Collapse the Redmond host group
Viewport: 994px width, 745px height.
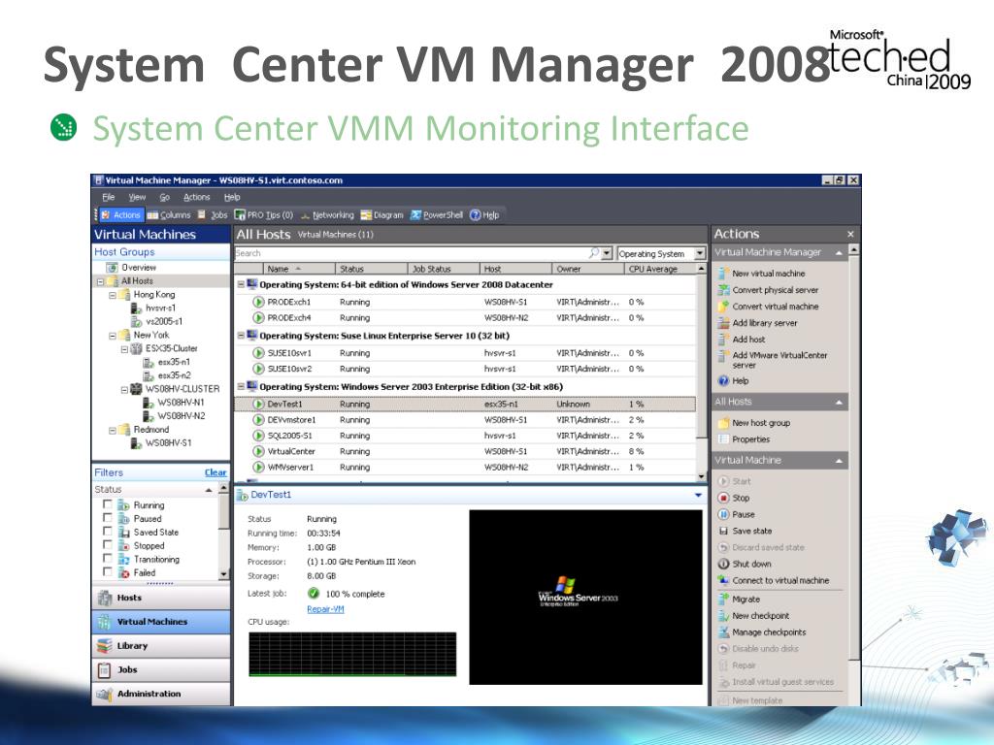pos(113,430)
